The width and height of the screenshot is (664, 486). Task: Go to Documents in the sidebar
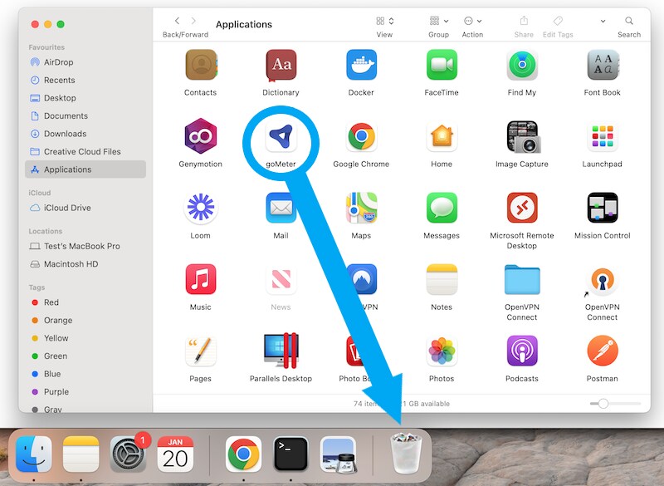(85, 115)
